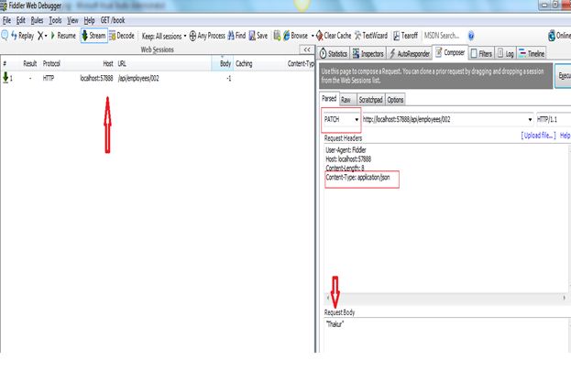Click the GET /book menu item
The width and height of the screenshot is (571, 382).
(113, 20)
